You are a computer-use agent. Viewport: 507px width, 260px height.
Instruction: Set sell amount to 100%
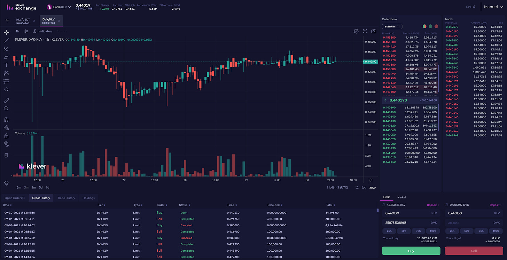click(x=496, y=231)
